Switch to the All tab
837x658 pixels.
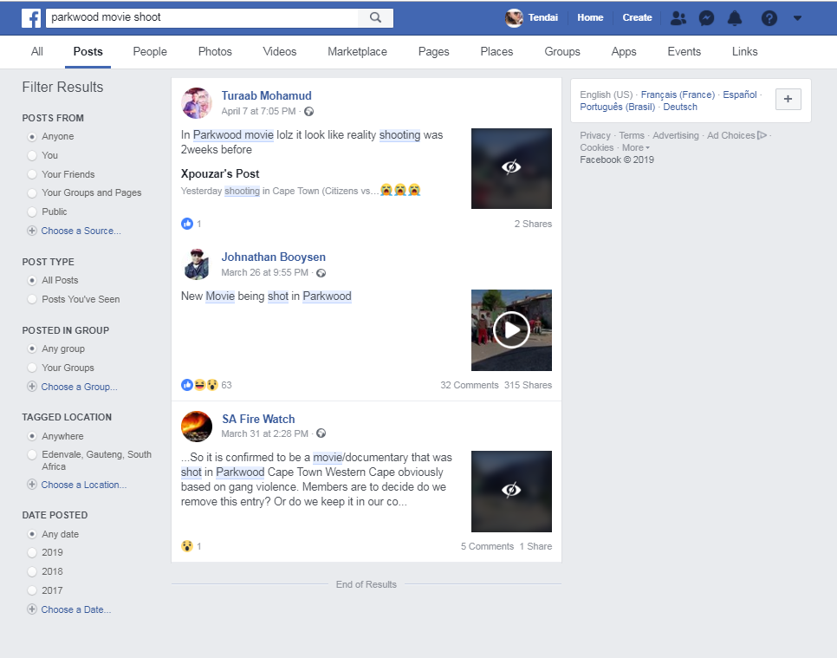(x=37, y=52)
